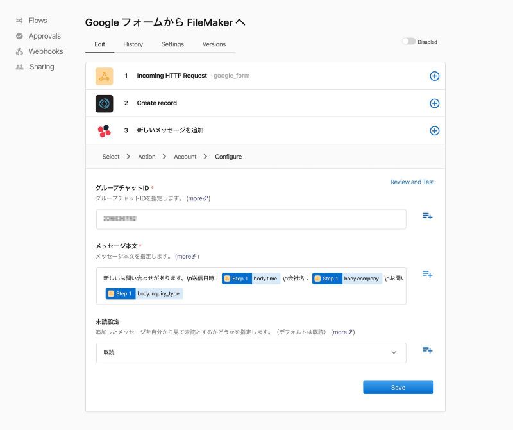Image resolution: width=513 pixels, height=430 pixels.
Task: Click the Step 1 body.inquiry_type token
Action: coord(144,293)
